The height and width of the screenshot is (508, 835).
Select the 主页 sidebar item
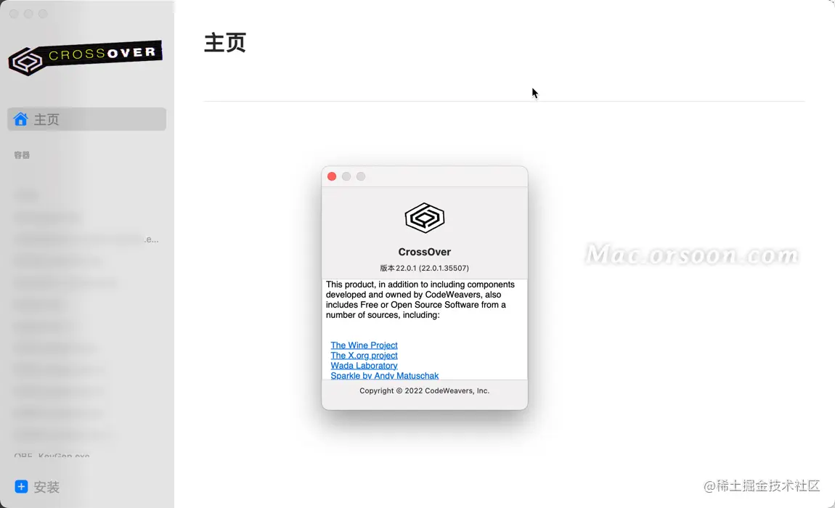tap(87, 119)
